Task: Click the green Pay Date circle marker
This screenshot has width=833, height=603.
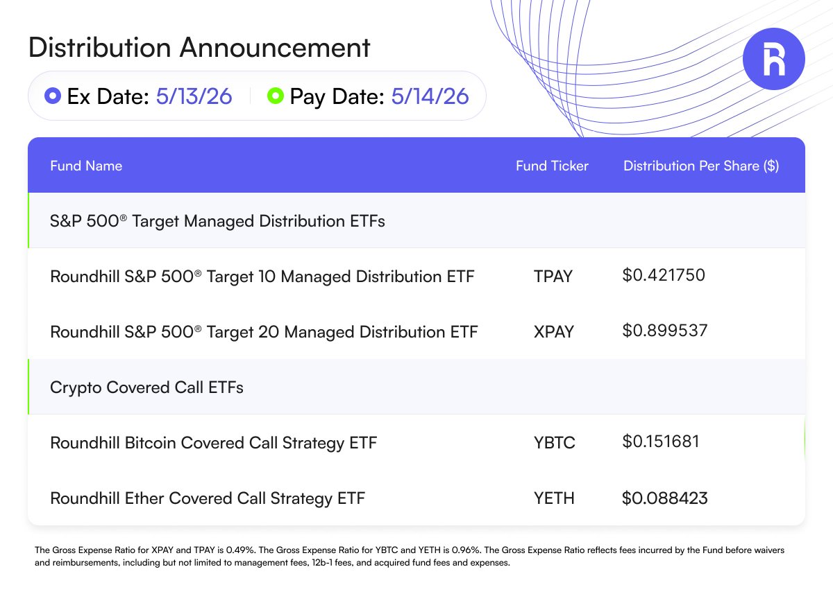Action: coord(276,96)
